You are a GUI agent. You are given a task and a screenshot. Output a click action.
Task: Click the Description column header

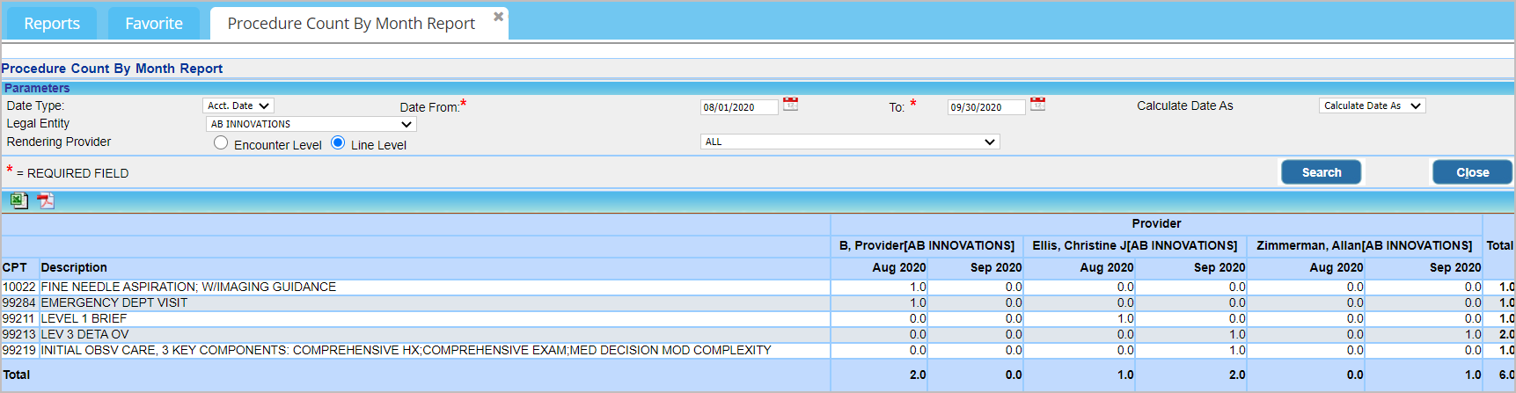(x=74, y=267)
